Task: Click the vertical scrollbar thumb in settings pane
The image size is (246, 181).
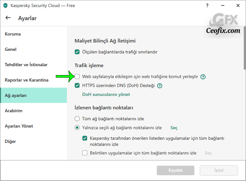Action: point(245,48)
